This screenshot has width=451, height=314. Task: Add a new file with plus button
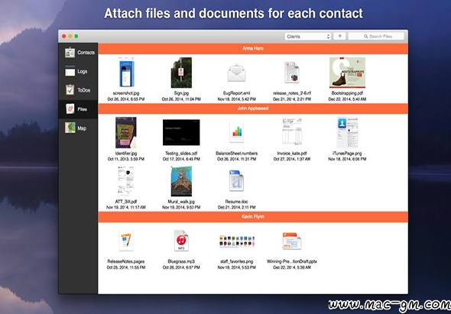pyautogui.click(x=339, y=36)
